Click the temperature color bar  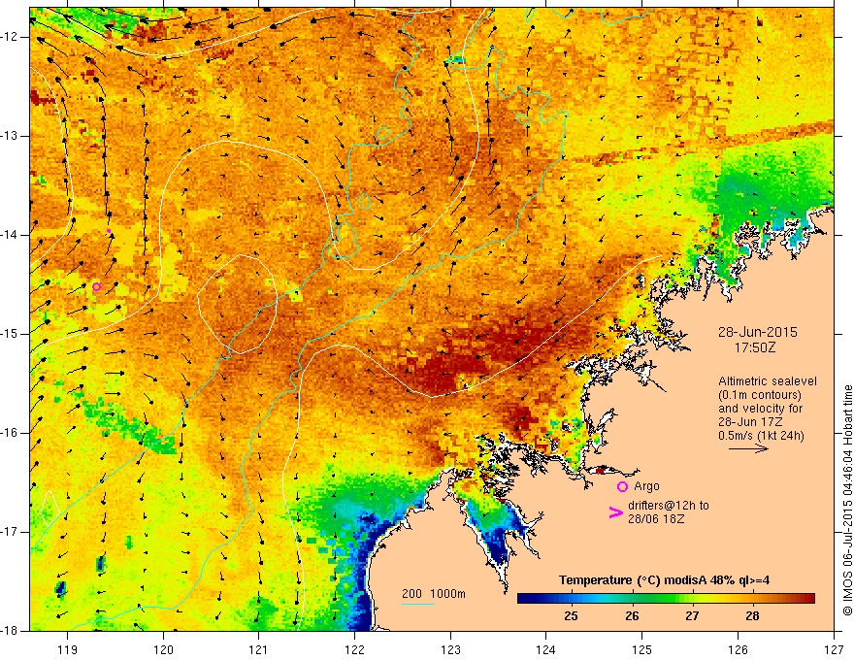tap(666, 599)
